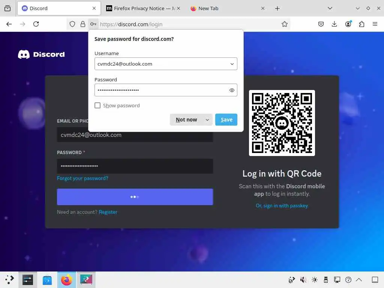Open System Settings from taskbar
384x288 pixels.
click(x=28, y=280)
